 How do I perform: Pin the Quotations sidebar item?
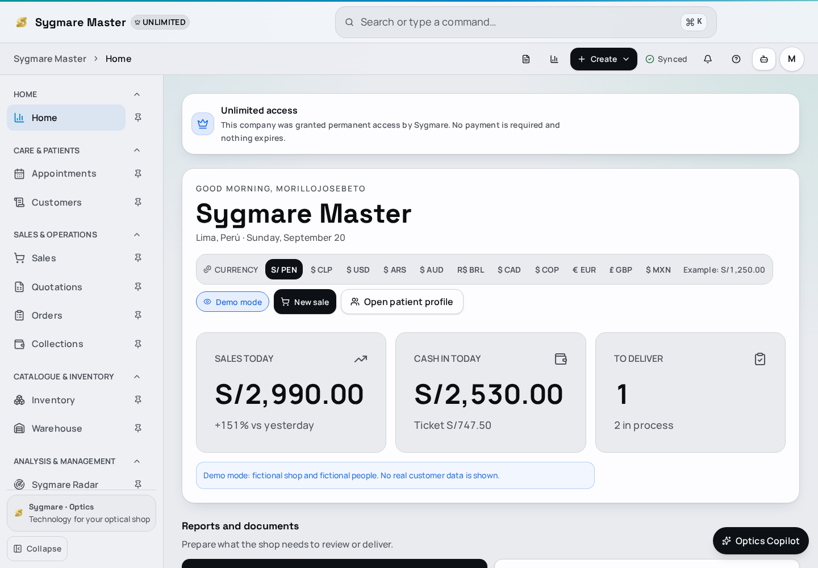click(x=138, y=287)
